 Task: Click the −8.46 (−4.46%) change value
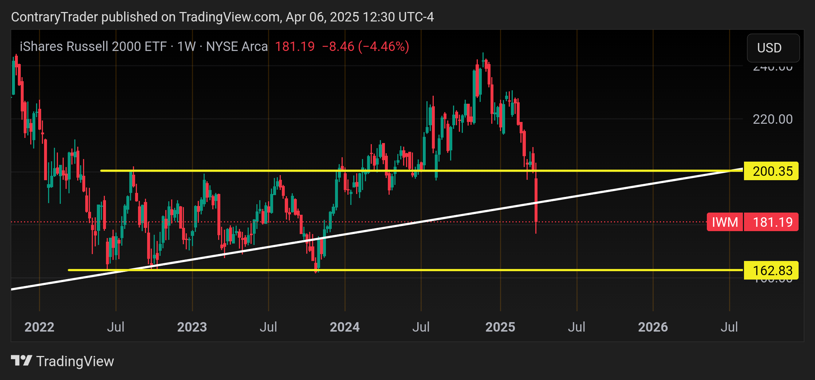point(366,47)
